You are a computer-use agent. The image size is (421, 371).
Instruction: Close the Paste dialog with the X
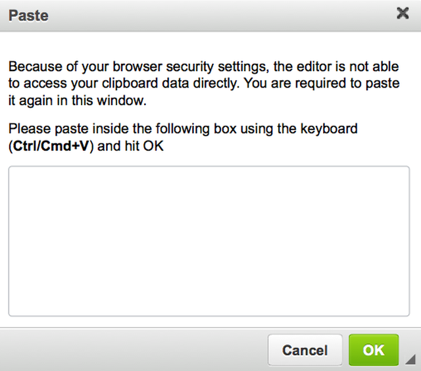click(x=403, y=13)
